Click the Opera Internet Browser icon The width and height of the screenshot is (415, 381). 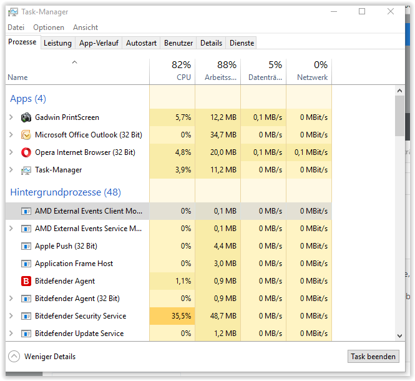26,152
